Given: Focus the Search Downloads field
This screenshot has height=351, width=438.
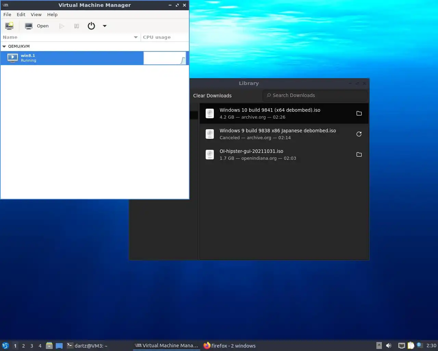Looking at the screenshot, I should (315, 95).
